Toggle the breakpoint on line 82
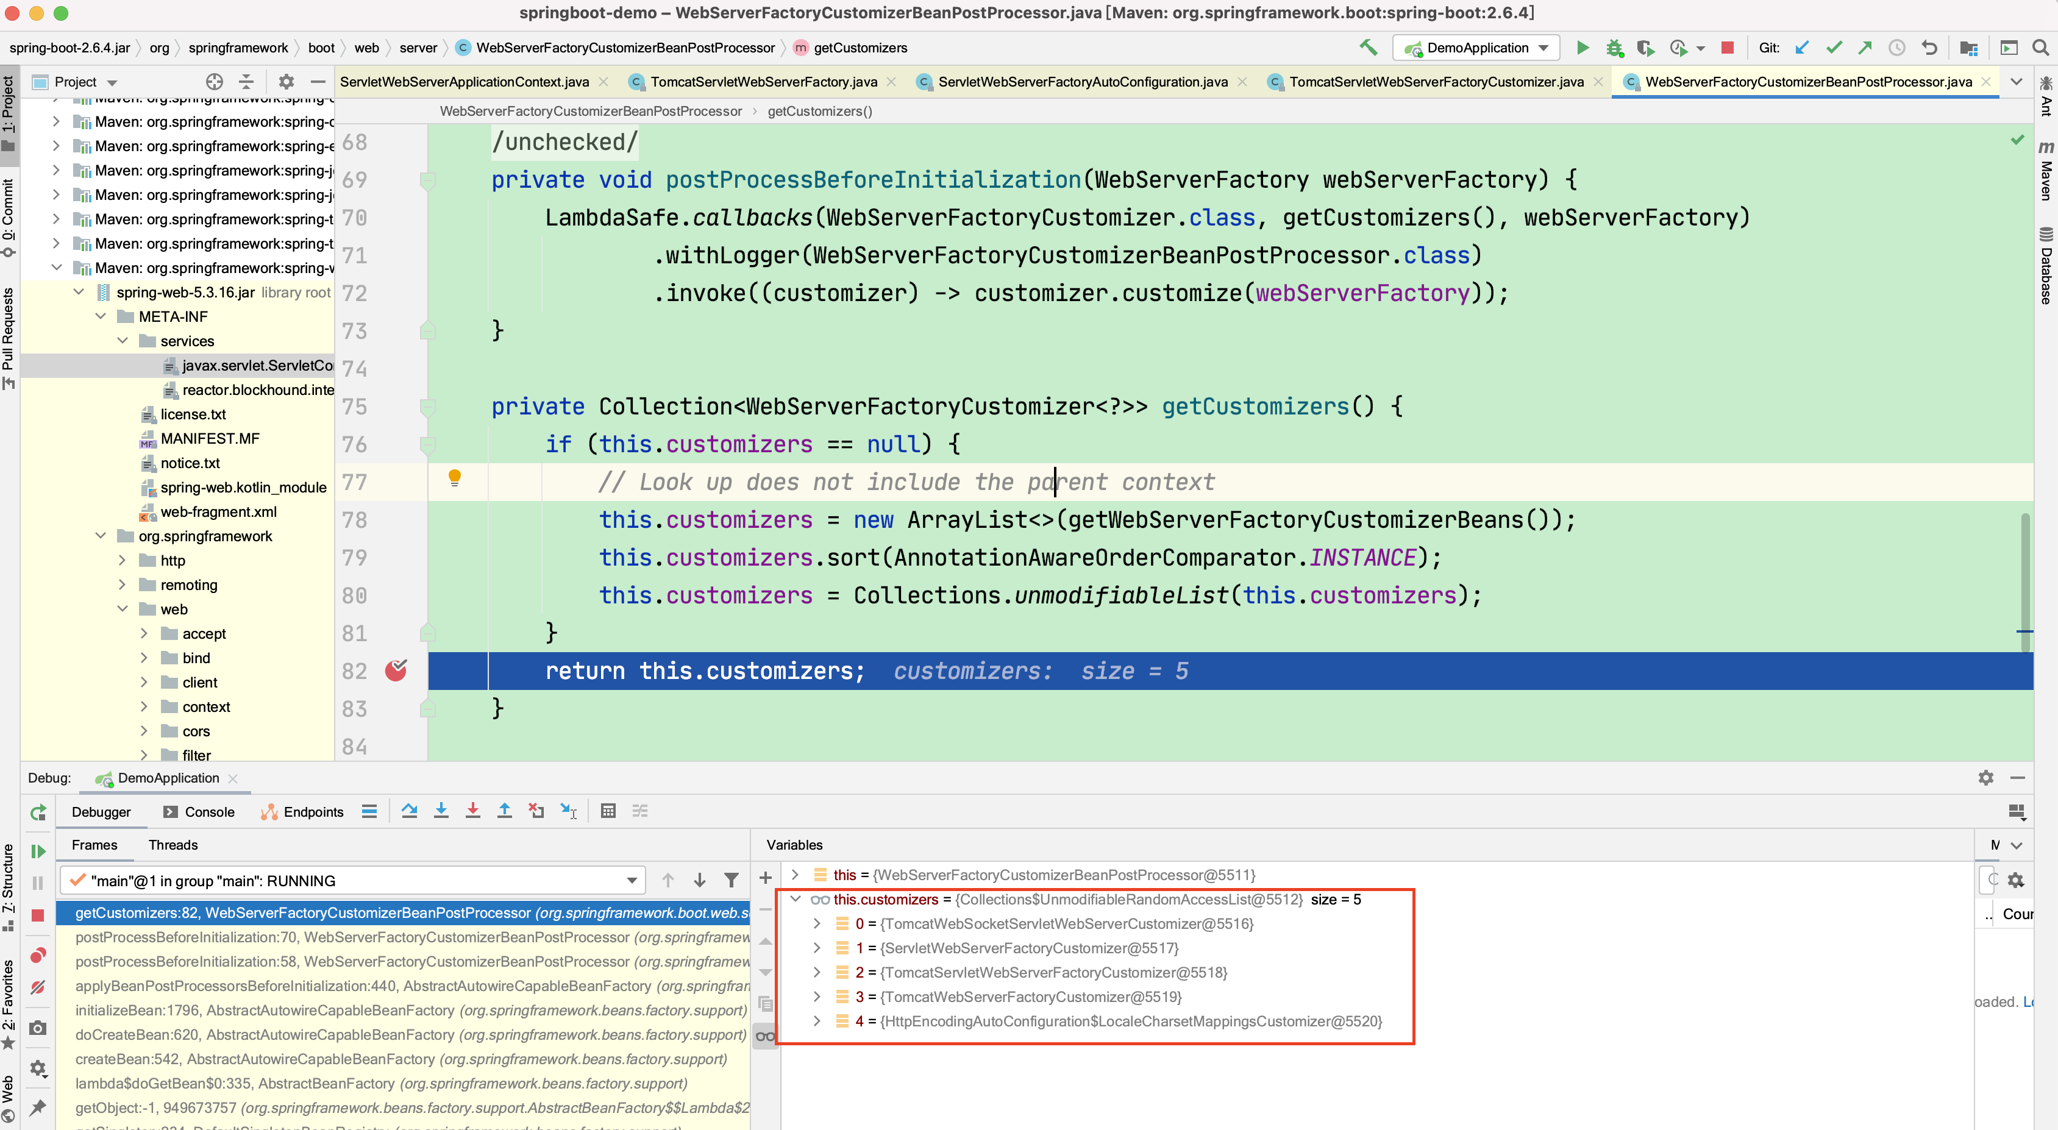 [396, 671]
